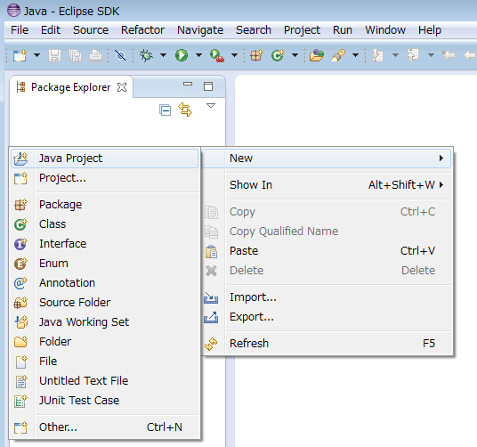The height and width of the screenshot is (447, 477).
Task: Open the Window menu
Action: click(x=385, y=30)
